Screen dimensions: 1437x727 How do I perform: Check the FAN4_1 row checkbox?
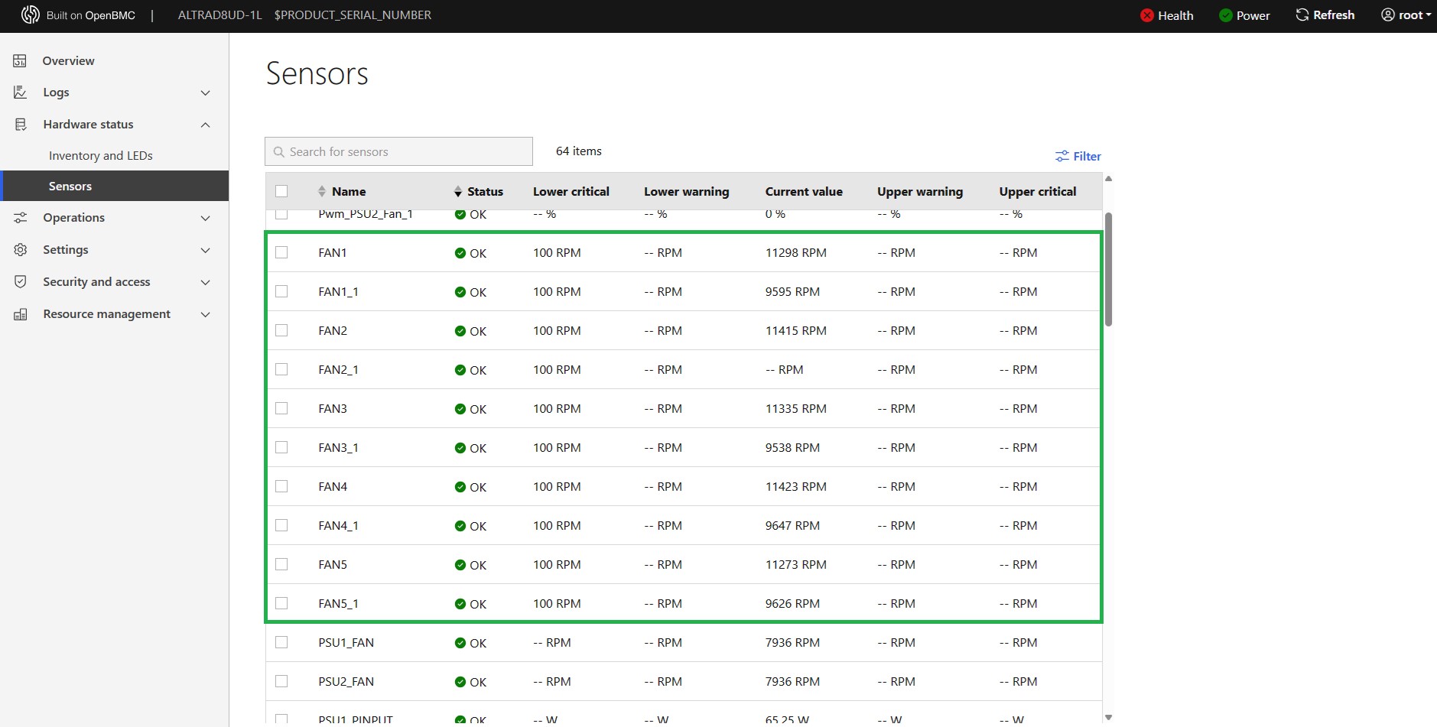tap(281, 525)
